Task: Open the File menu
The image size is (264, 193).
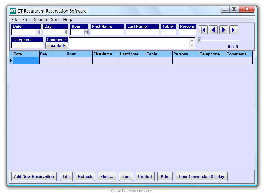Action: [x=15, y=20]
